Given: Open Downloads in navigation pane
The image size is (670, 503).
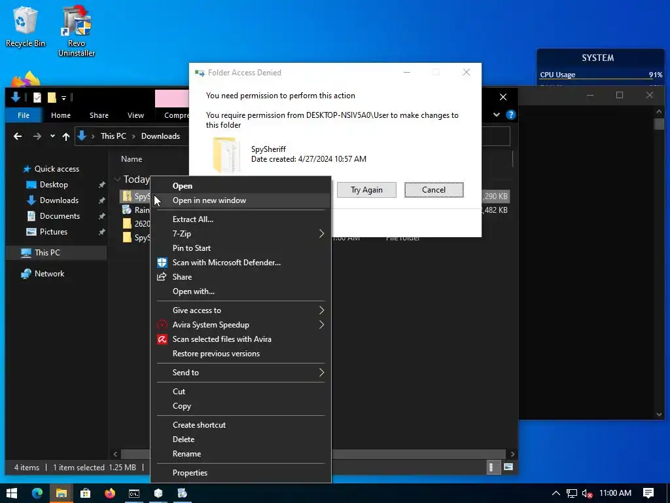Looking at the screenshot, I should click(59, 200).
